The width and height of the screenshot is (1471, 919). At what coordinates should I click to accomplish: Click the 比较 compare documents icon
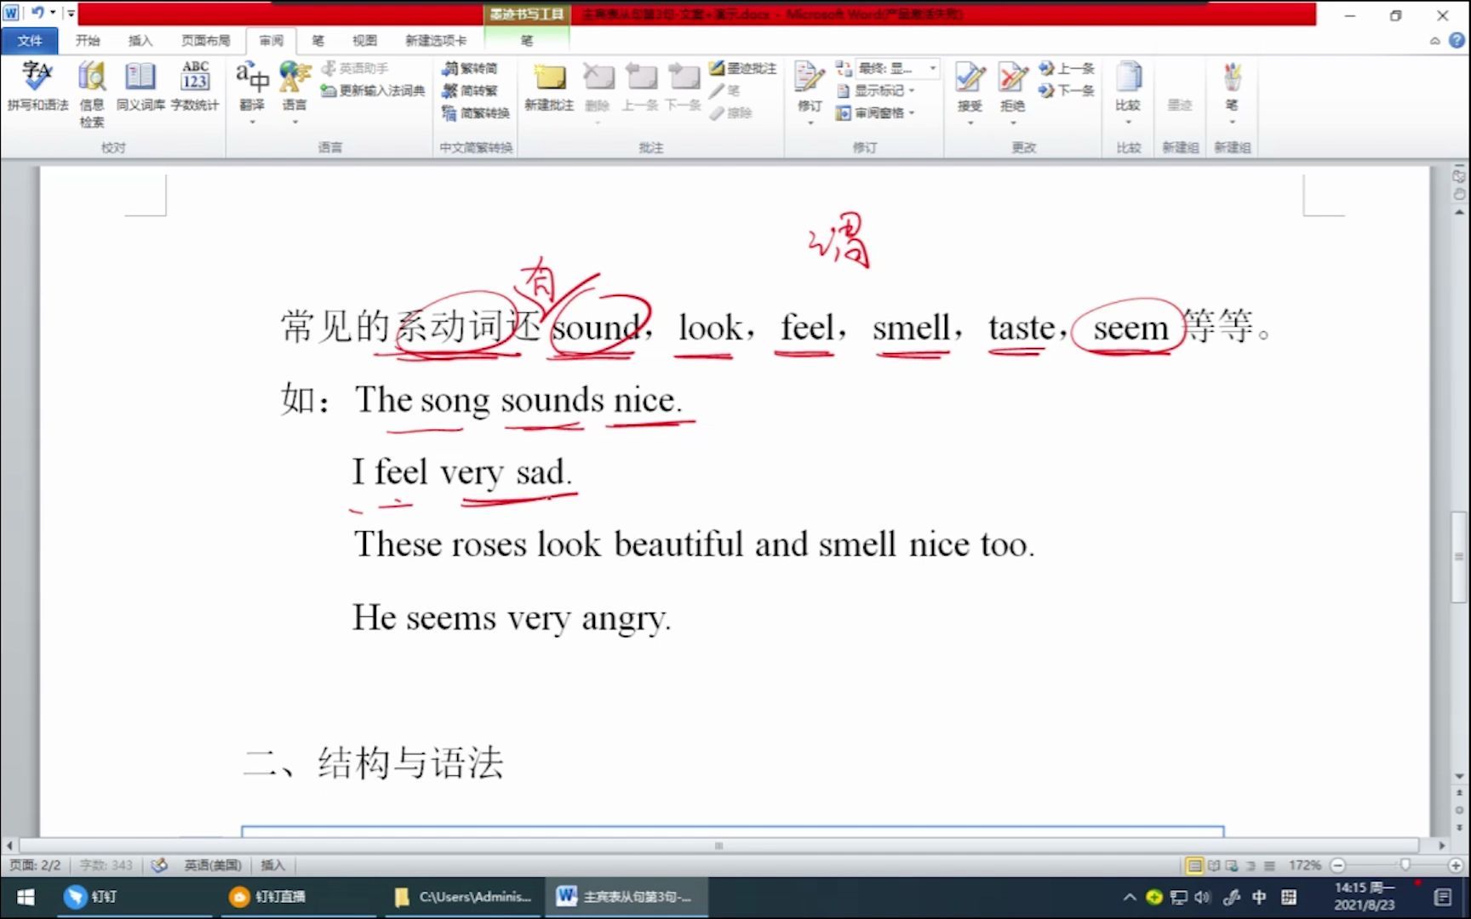pos(1128,78)
